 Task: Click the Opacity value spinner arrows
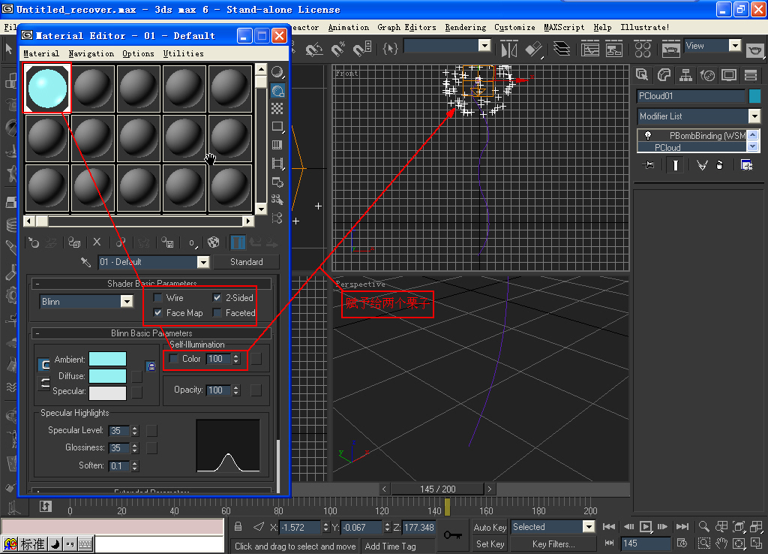236,390
